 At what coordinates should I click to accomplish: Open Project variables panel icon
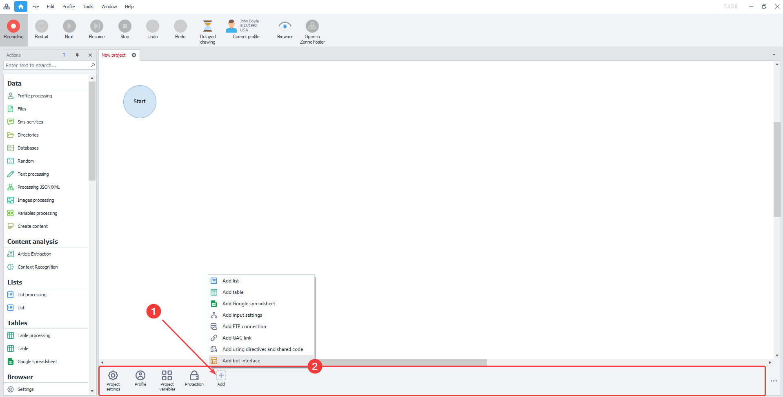point(167,375)
